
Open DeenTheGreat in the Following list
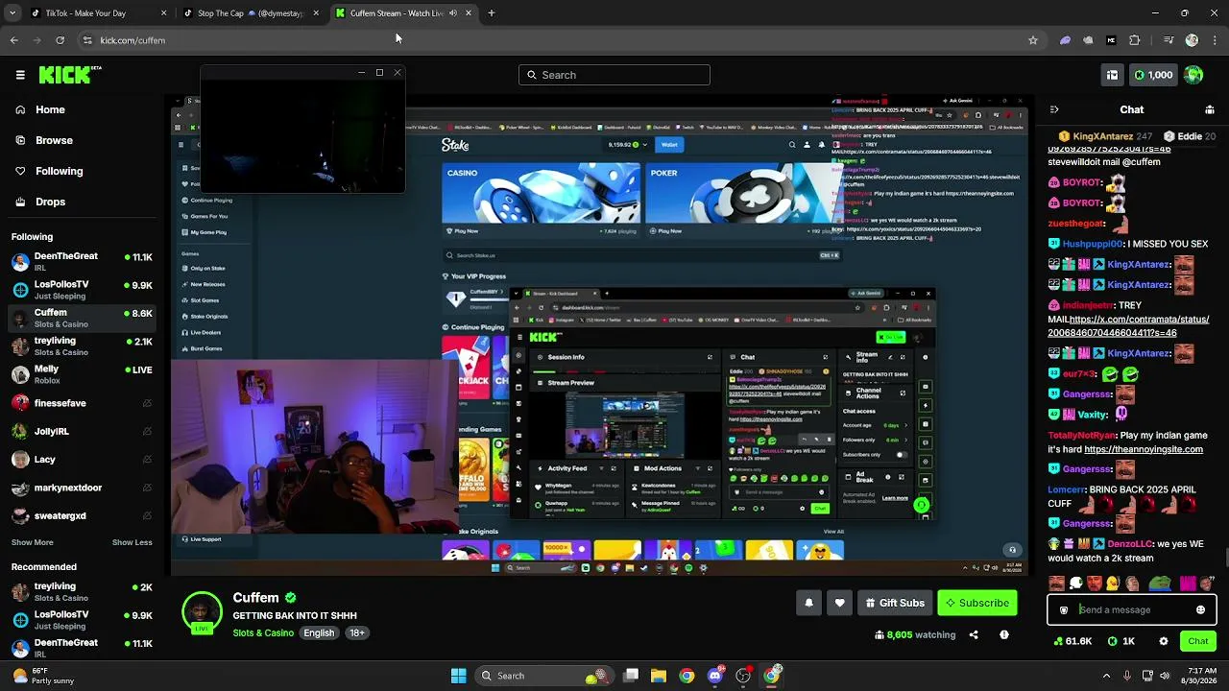click(82, 261)
